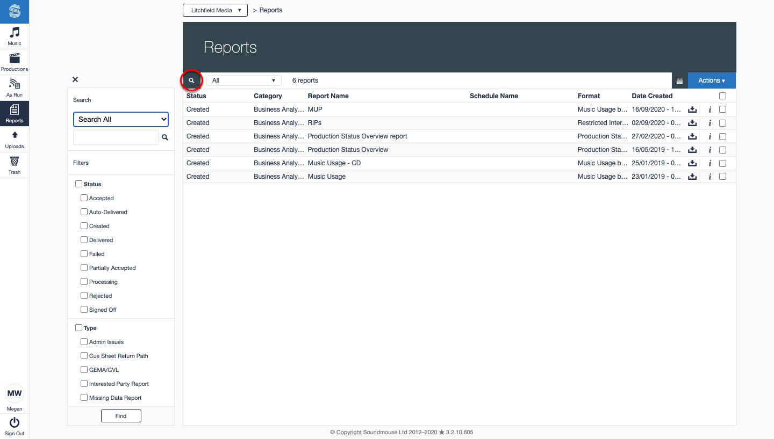Download the RIPs report

pos(692,123)
